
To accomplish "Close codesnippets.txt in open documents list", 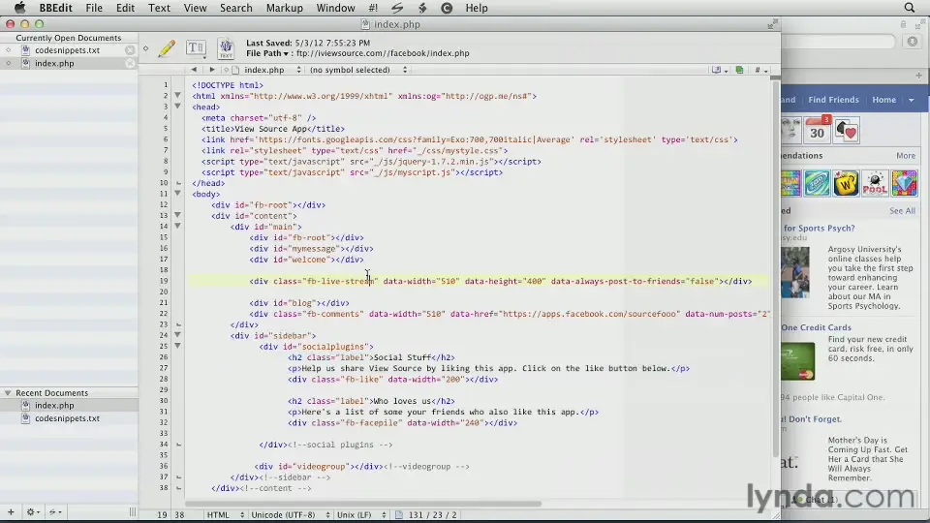I will coord(130,50).
